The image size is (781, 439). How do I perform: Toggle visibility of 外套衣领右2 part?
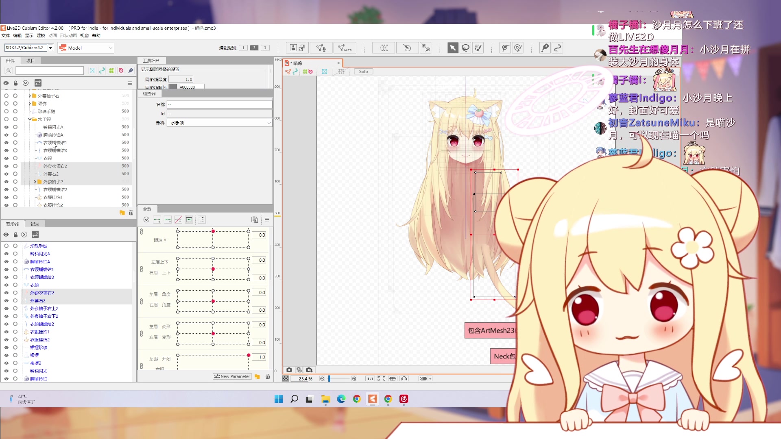point(6,166)
